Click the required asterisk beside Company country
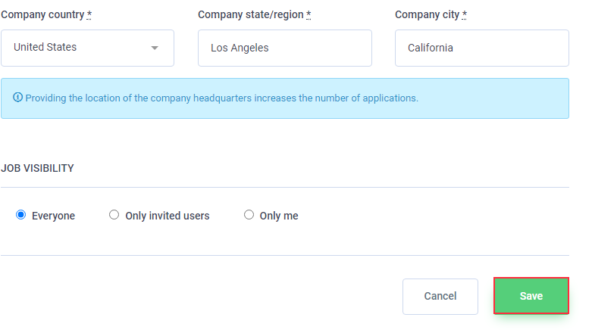Image resolution: width=592 pixels, height=333 pixels. tap(89, 14)
